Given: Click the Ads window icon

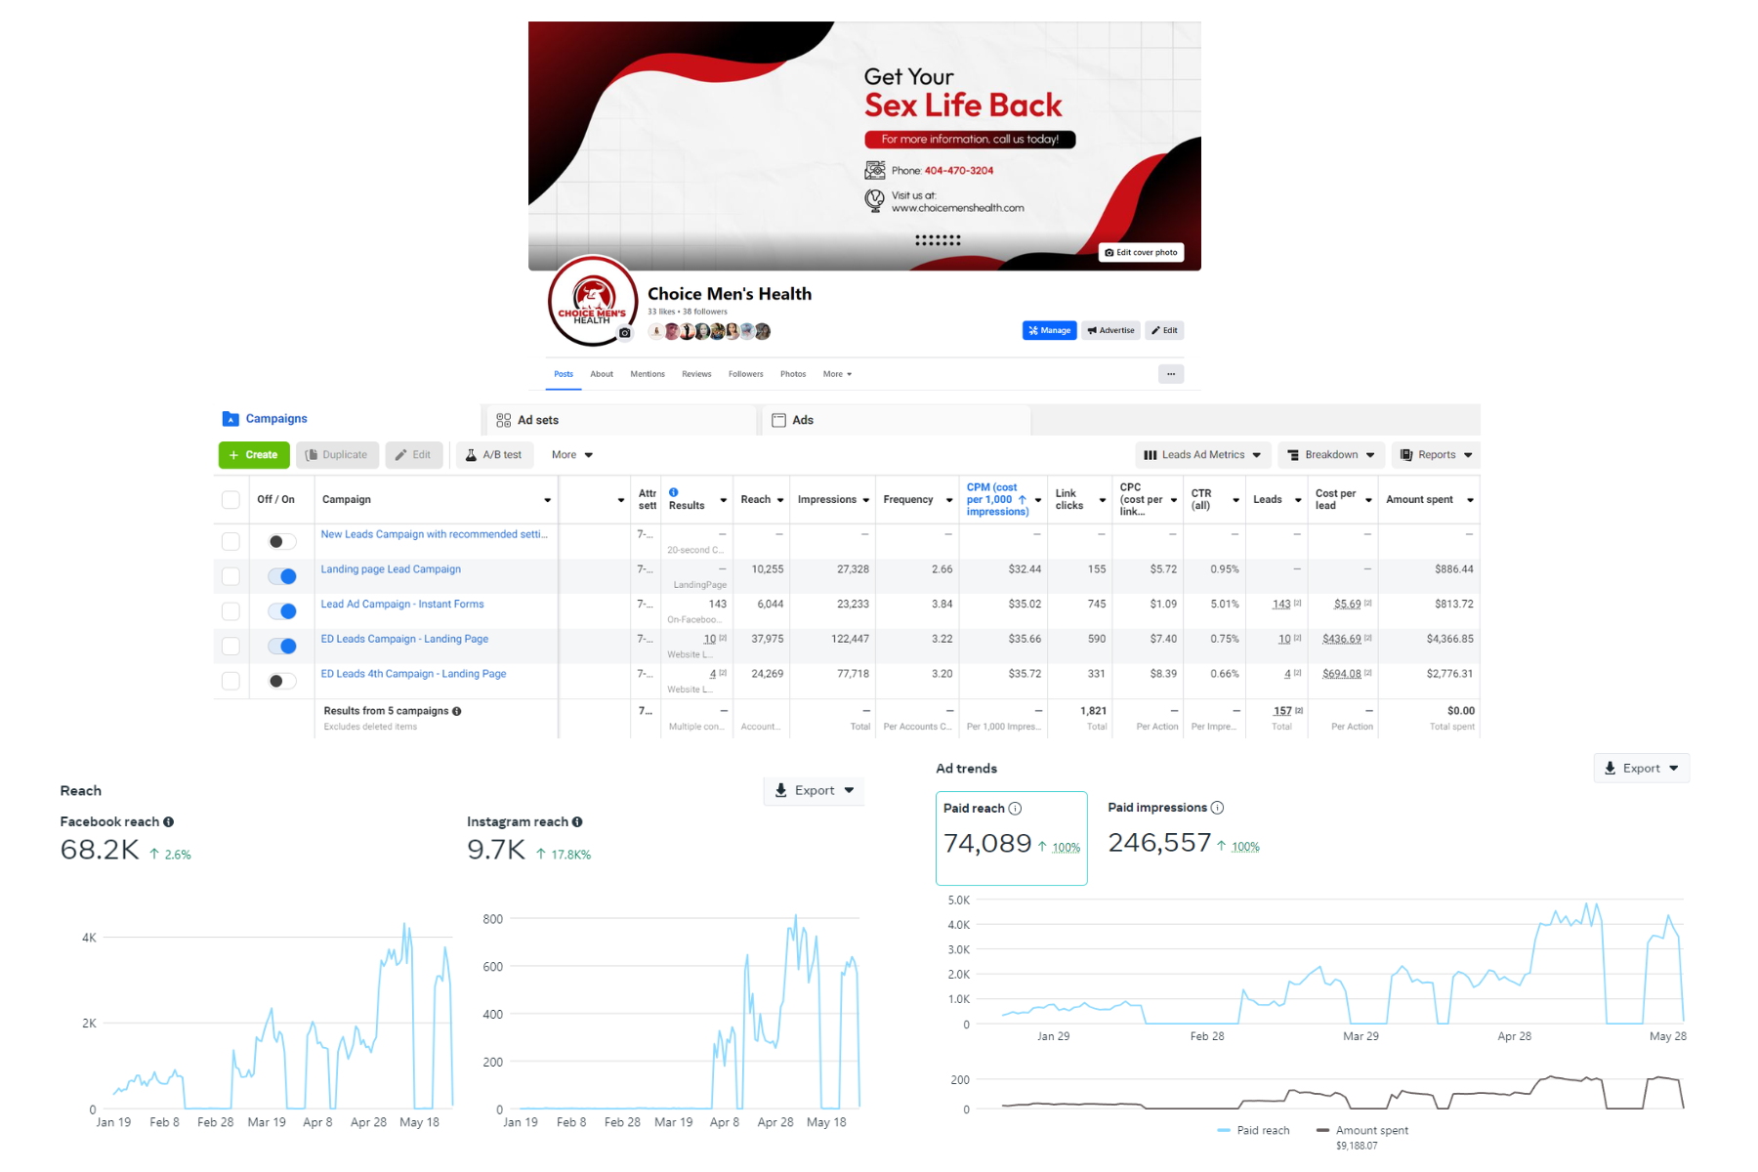Looking at the screenshot, I should pyautogui.click(x=778, y=420).
